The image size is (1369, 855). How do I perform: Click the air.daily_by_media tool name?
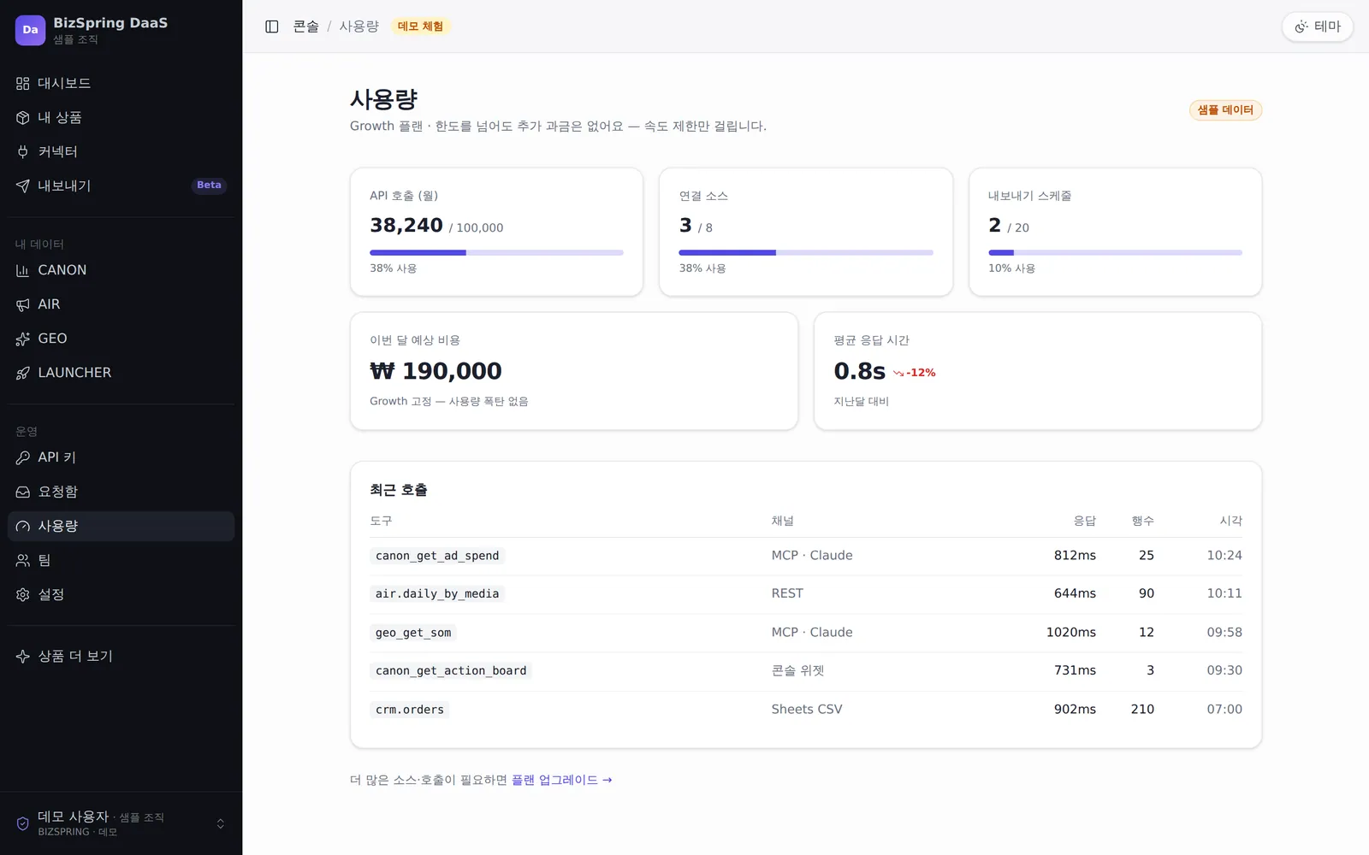coord(437,593)
